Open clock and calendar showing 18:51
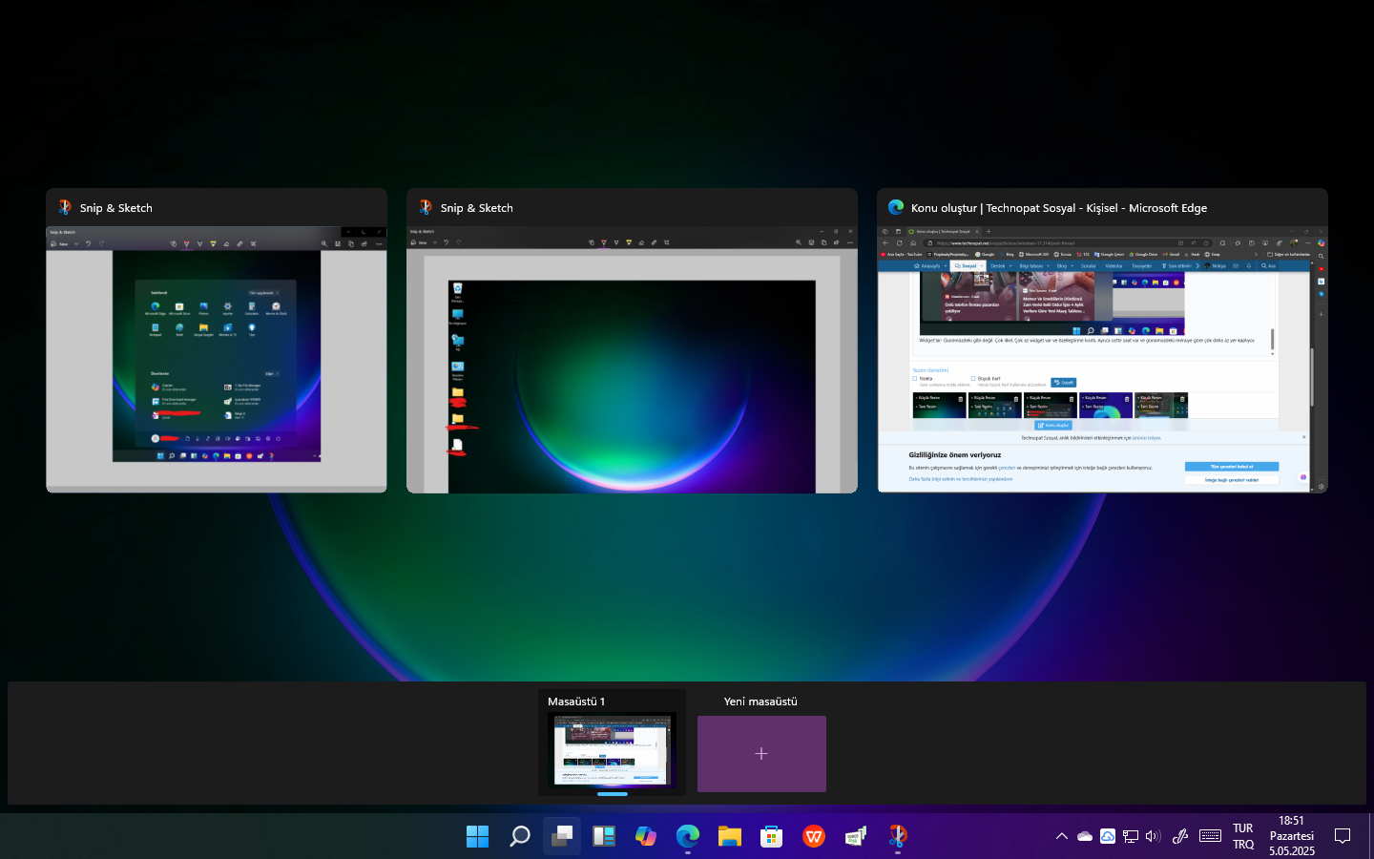 point(1291,836)
